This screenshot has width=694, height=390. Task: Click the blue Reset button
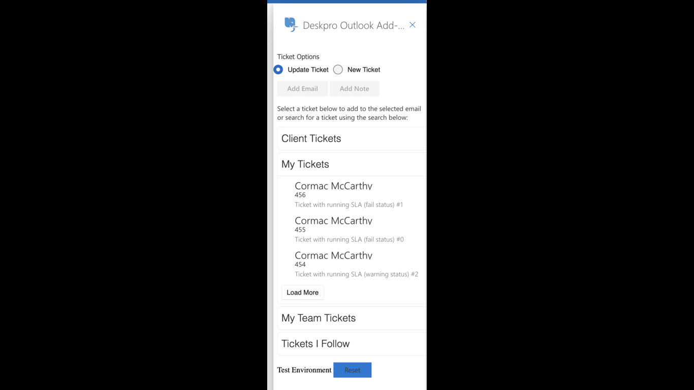pos(352,370)
